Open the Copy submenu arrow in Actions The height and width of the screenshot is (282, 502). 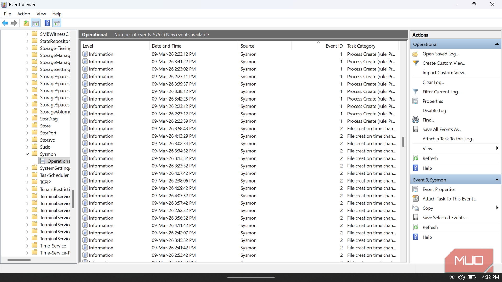pos(497,208)
